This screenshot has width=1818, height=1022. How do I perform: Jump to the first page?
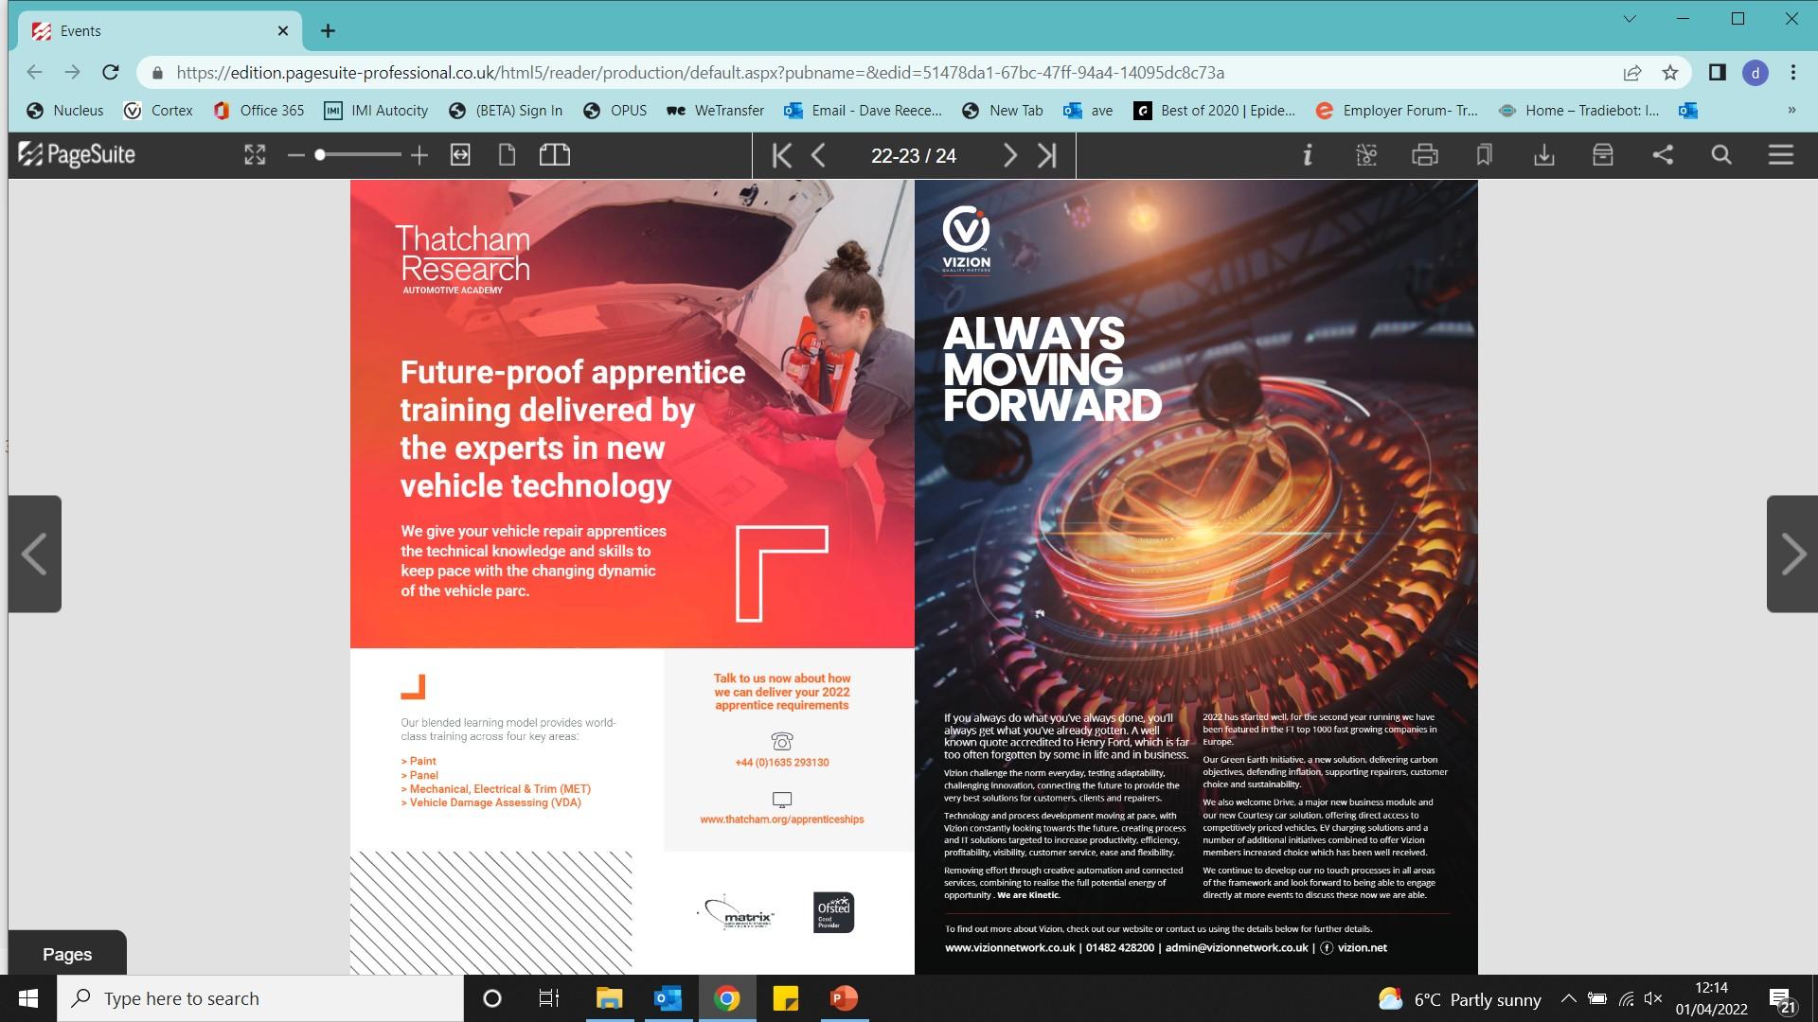[781, 155]
